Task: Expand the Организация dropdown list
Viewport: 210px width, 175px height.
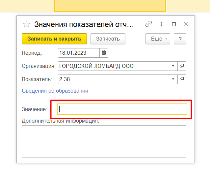Action: 173,66
